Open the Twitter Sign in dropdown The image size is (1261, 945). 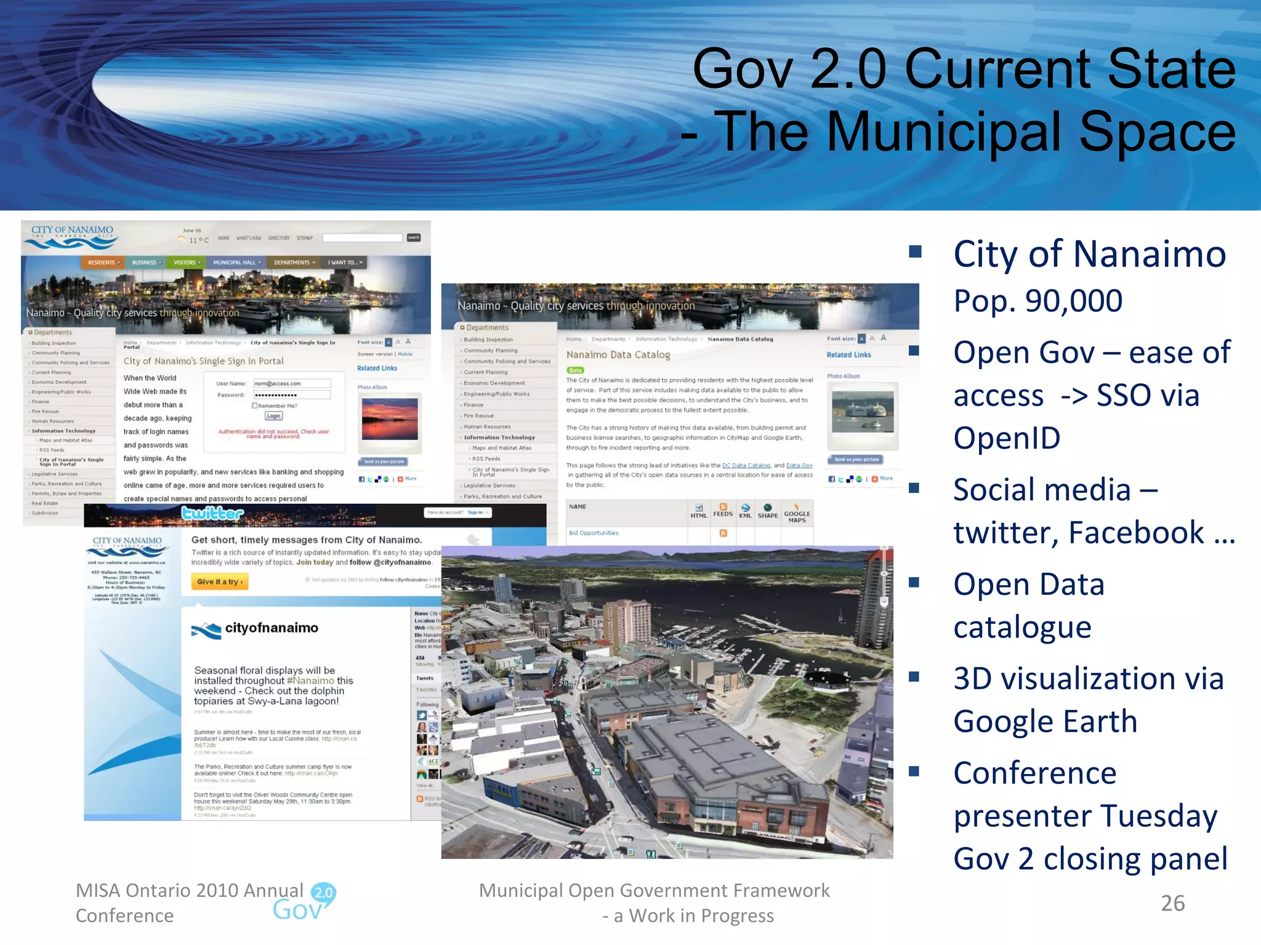click(478, 512)
